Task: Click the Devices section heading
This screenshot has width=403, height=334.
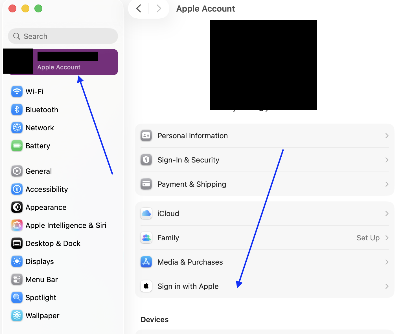Action: point(155,320)
